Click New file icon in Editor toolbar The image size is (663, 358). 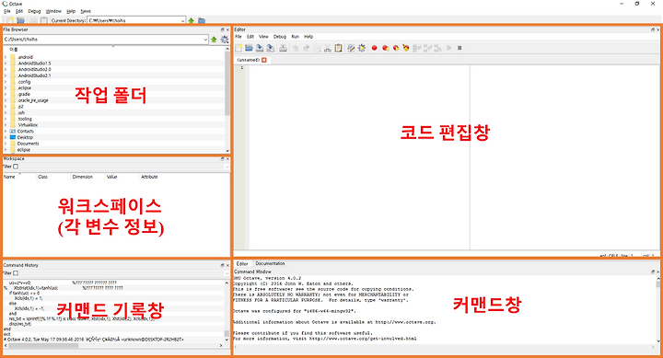tap(238, 48)
